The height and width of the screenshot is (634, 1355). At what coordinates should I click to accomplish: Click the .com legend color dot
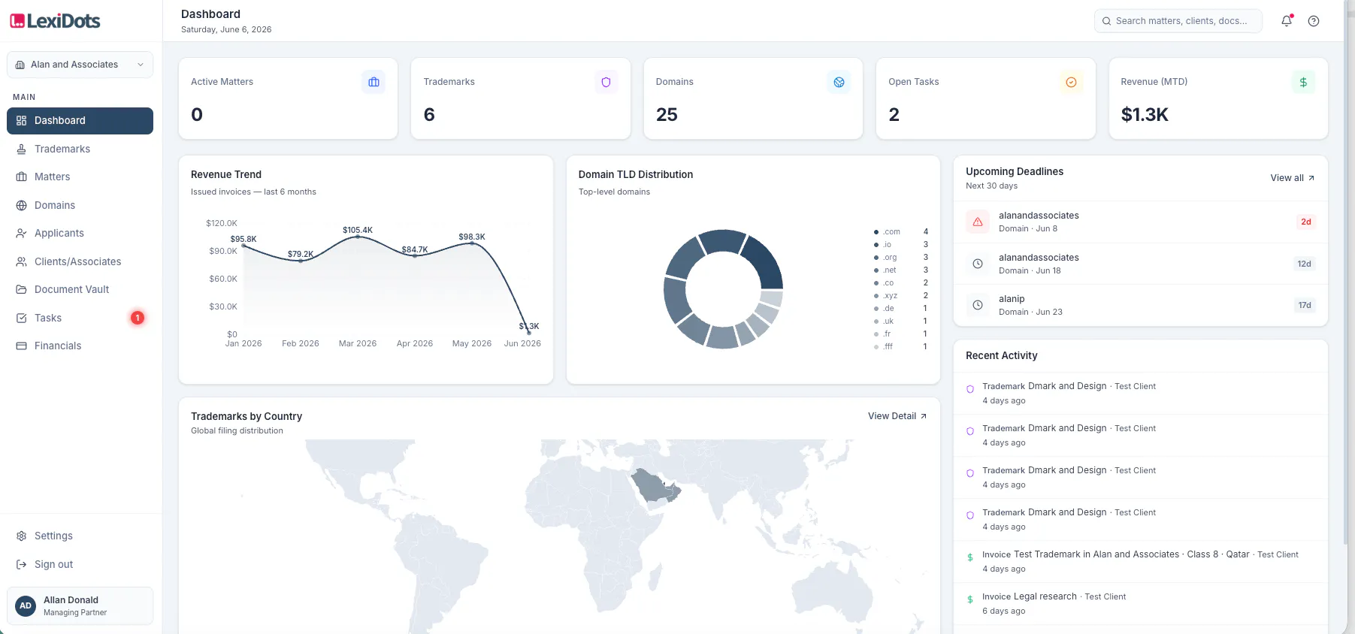(x=876, y=232)
